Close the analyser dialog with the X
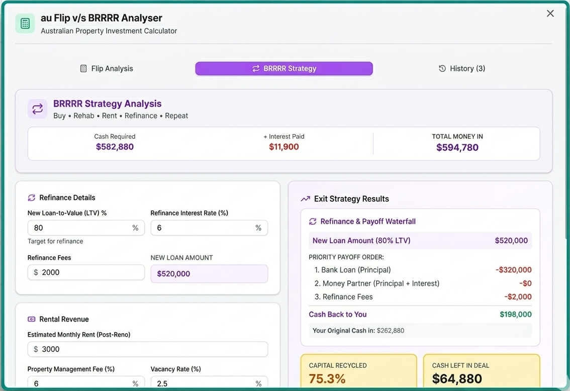Image resolution: width=570 pixels, height=391 pixels. point(550,14)
